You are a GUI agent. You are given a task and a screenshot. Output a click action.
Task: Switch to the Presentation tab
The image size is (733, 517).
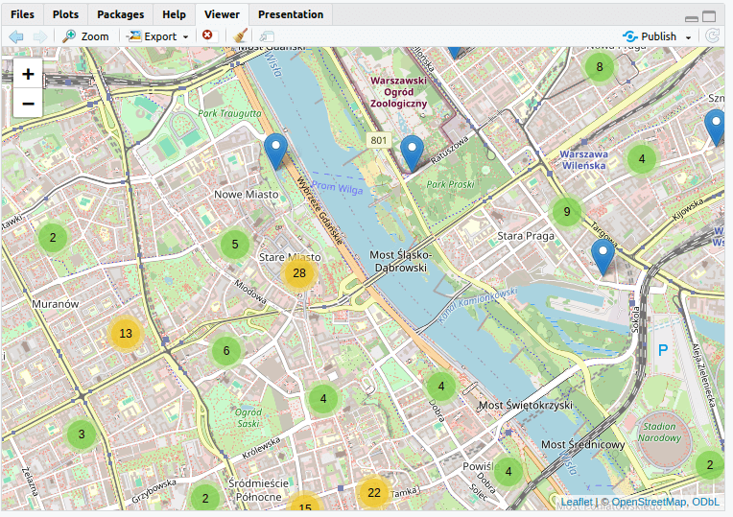[291, 14]
